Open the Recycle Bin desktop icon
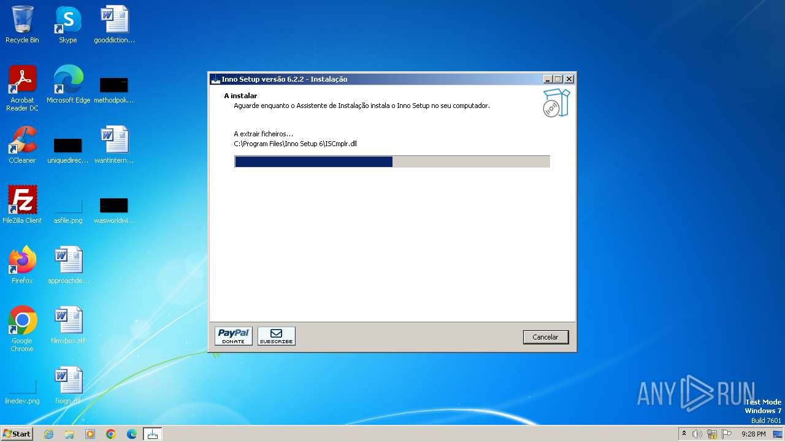The height and width of the screenshot is (442, 785). tap(22, 25)
